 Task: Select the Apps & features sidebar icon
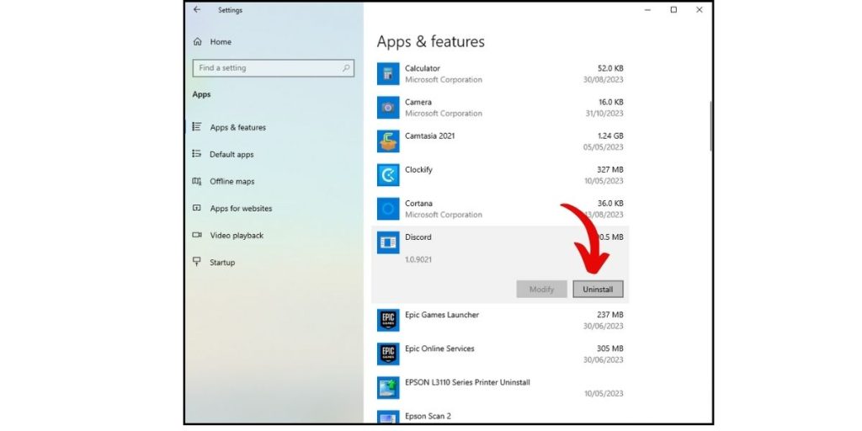[x=197, y=127]
